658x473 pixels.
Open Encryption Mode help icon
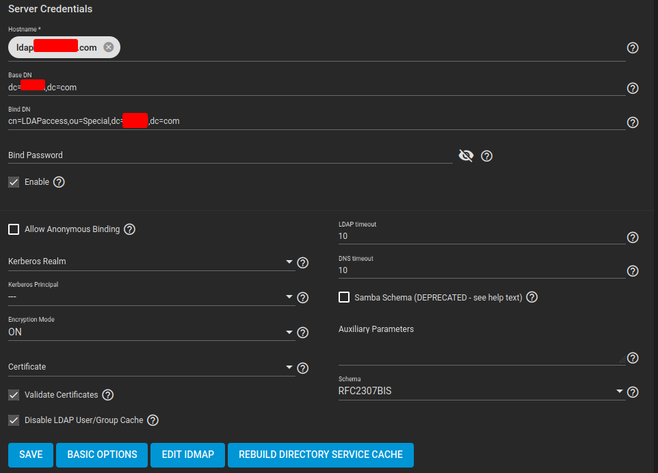point(302,332)
